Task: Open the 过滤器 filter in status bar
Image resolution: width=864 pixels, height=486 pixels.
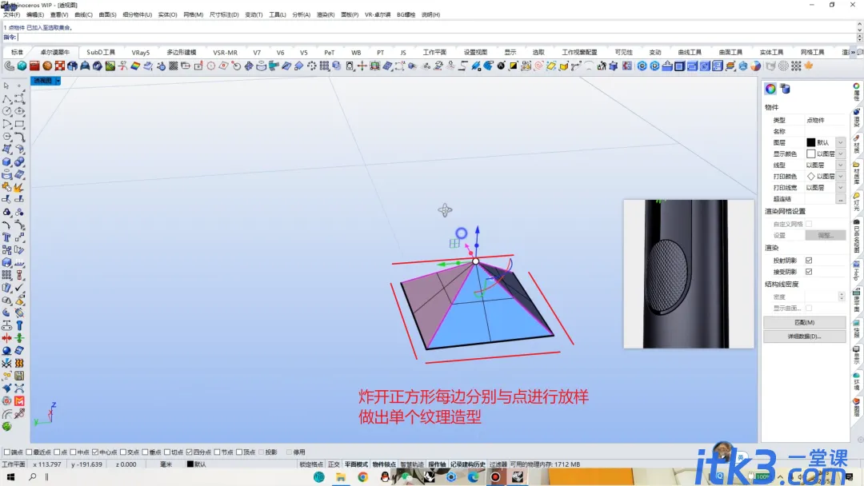Action: 498,464
